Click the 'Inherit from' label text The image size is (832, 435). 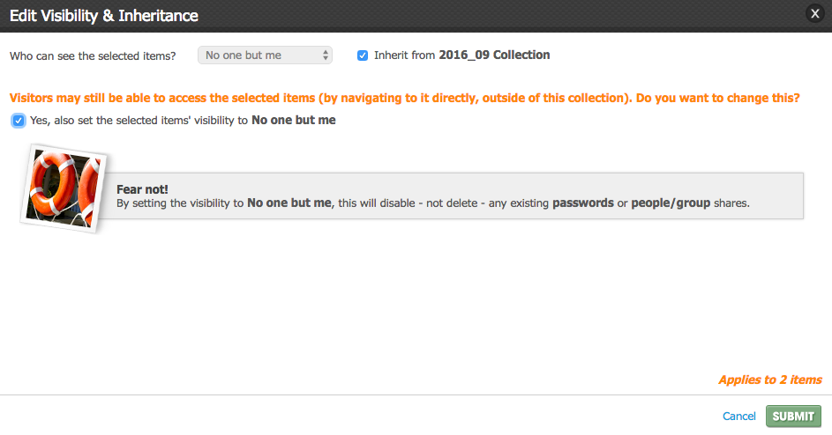point(404,55)
